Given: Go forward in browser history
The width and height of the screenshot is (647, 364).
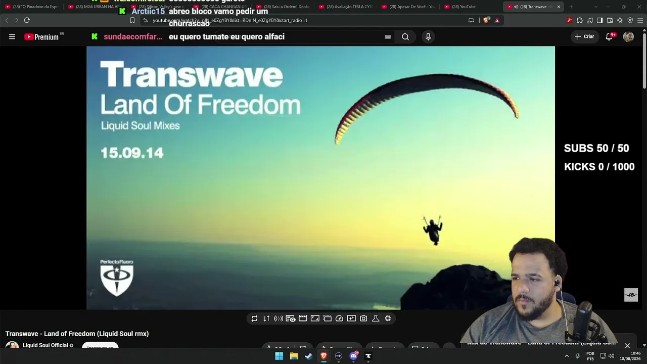Looking at the screenshot, I should (17, 20).
